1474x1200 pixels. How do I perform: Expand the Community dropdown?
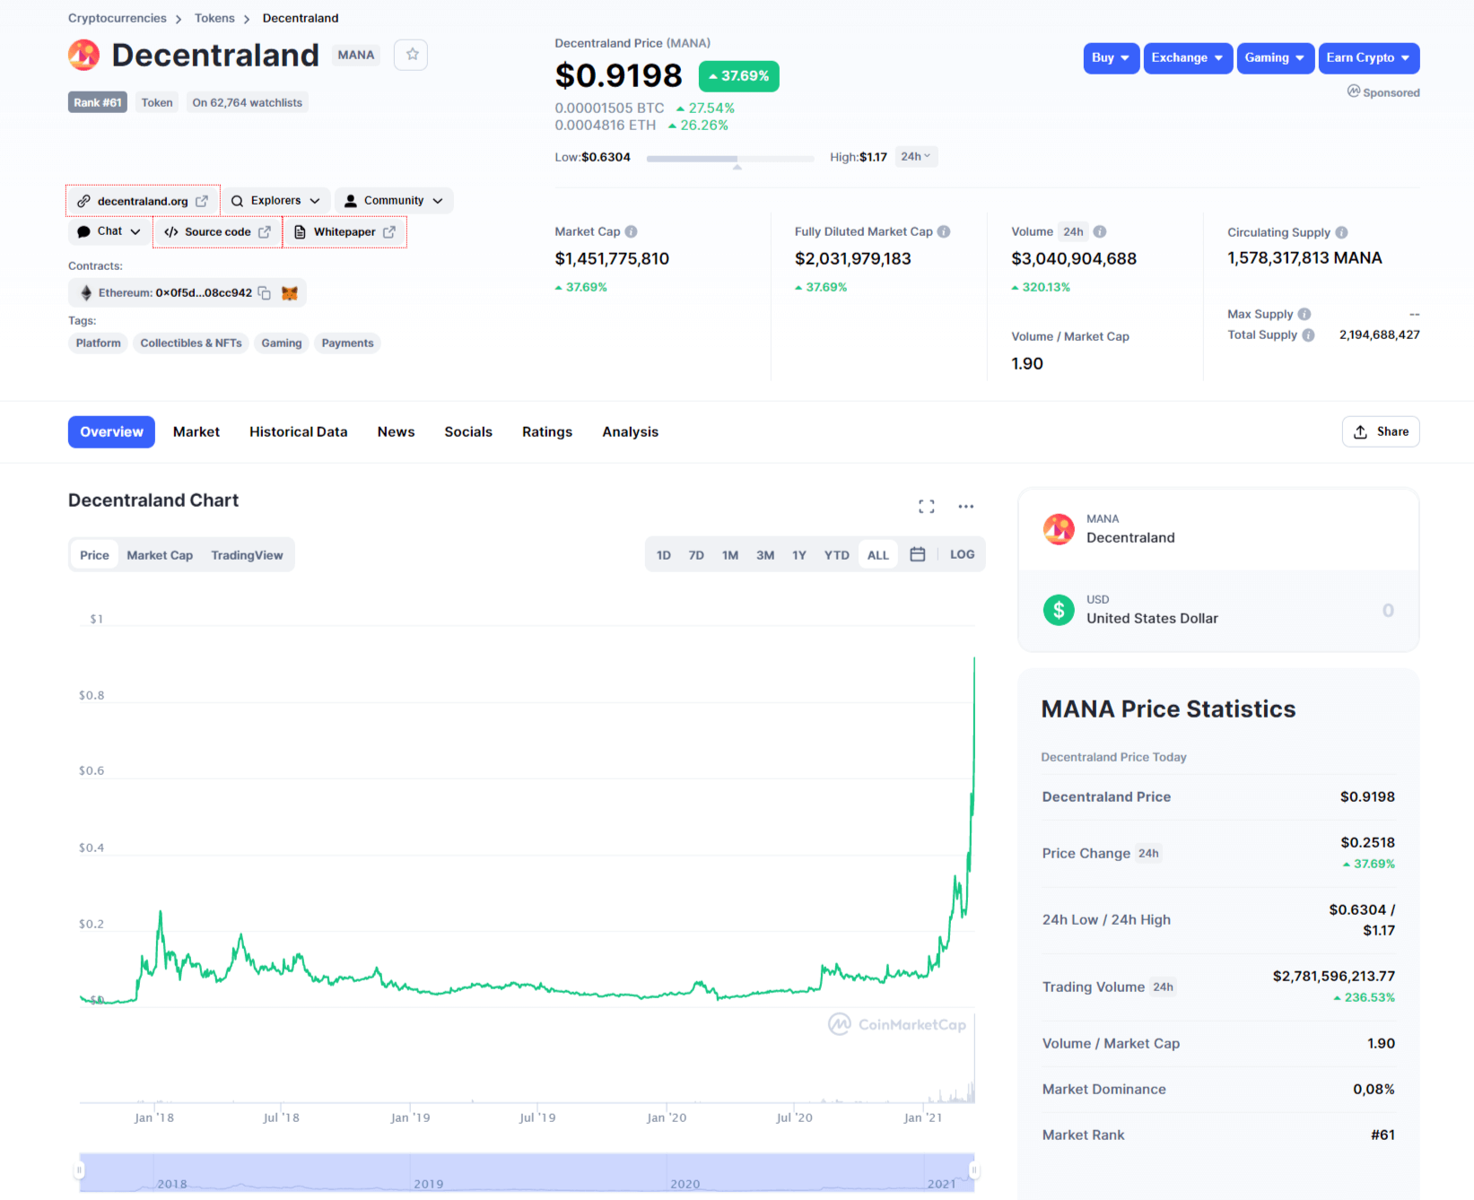[394, 201]
